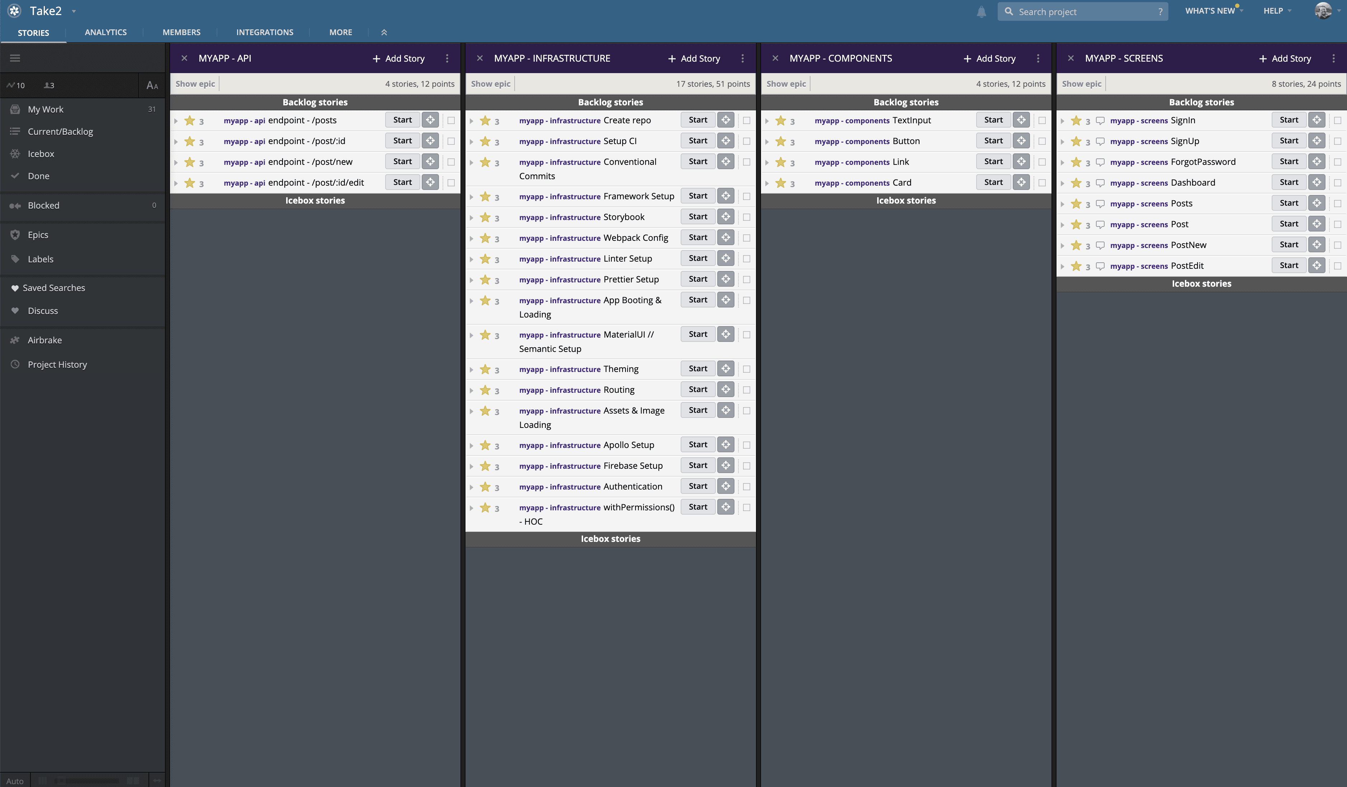This screenshot has width=1347, height=787.
Task: Click the user avatar in the header
Action: tap(1323, 11)
